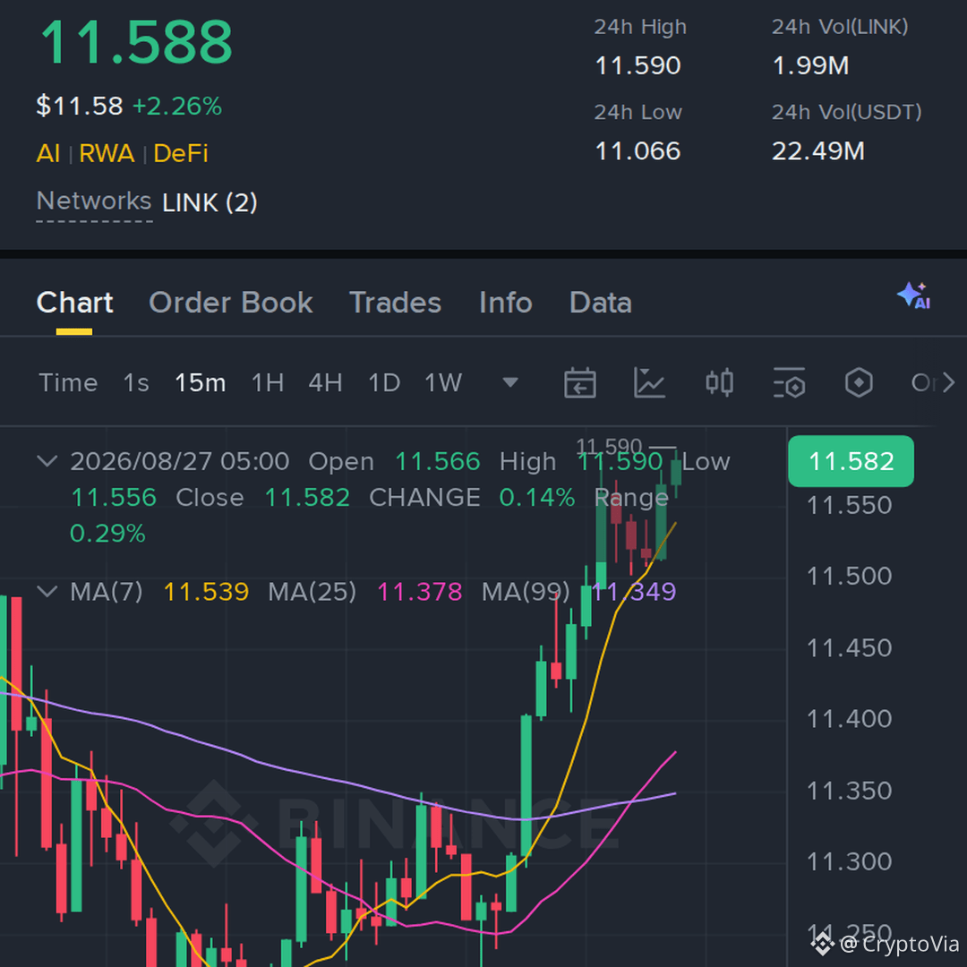Click the right arrow at the toolbar end
Viewport: 967px width, 967px height.
point(949,382)
